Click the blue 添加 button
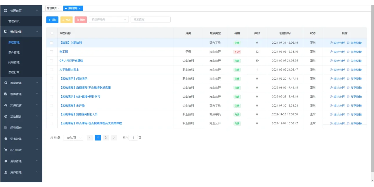 (x=52, y=20)
